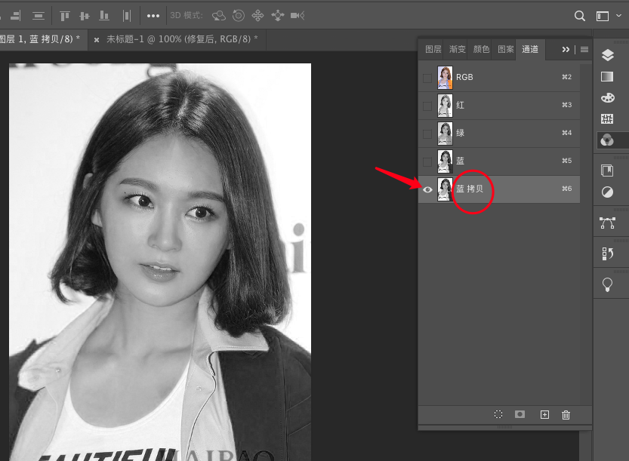The height and width of the screenshot is (461, 629).
Task: Open the lightbulb Learn panel icon
Action: click(x=607, y=284)
